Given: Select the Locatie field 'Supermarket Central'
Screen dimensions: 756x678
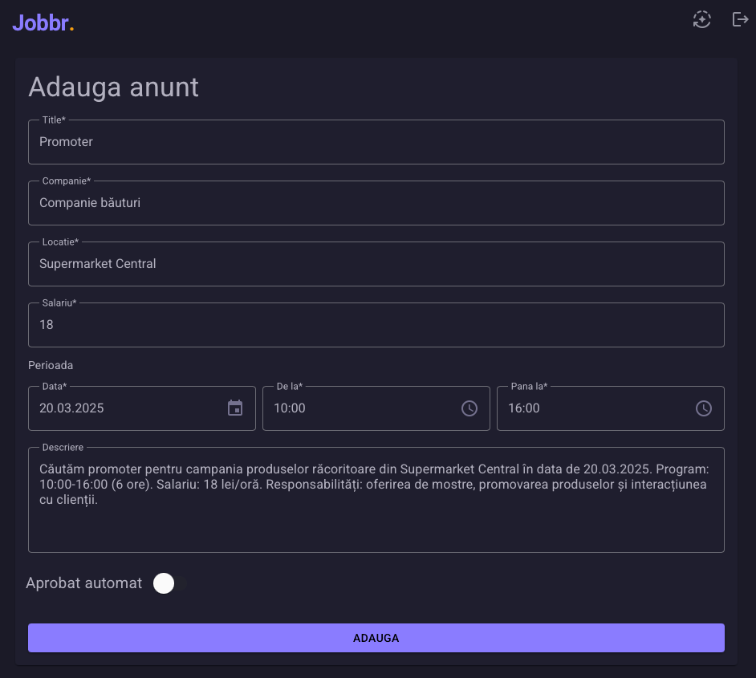Looking at the screenshot, I should [376, 264].
